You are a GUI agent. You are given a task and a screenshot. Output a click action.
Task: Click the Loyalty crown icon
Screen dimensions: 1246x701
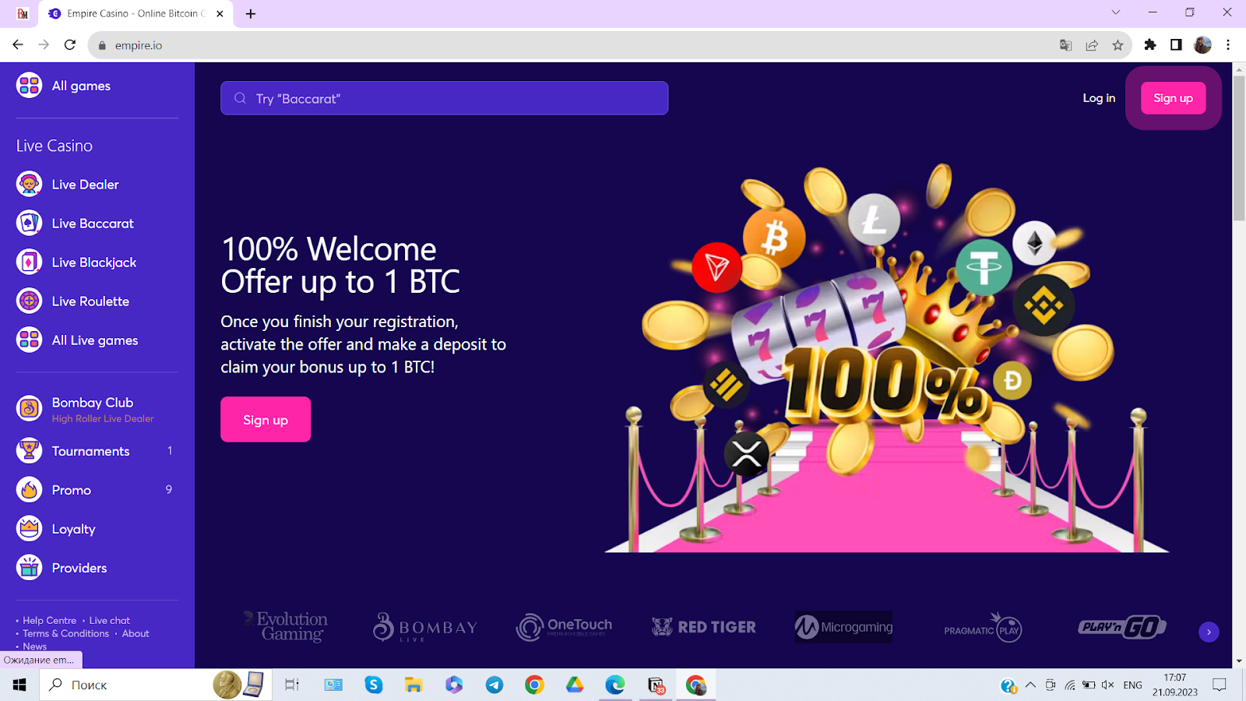[x=29, y=528]
